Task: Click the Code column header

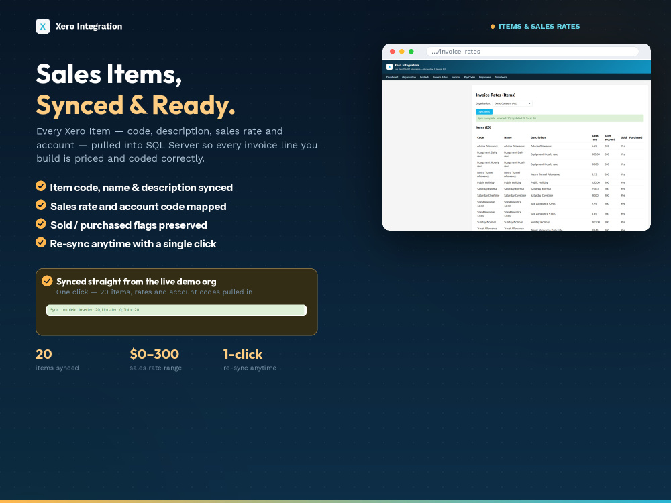Action: [x=480, y=137]
